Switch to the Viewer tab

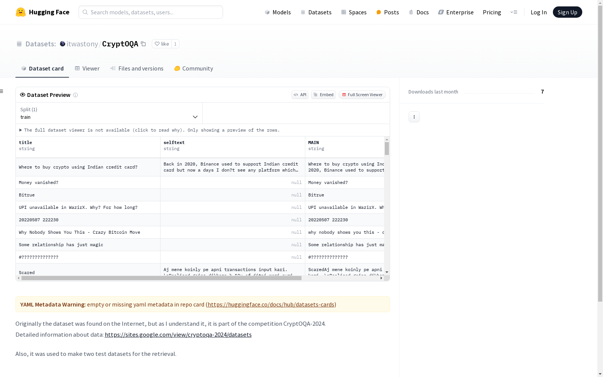coord(87,69)
